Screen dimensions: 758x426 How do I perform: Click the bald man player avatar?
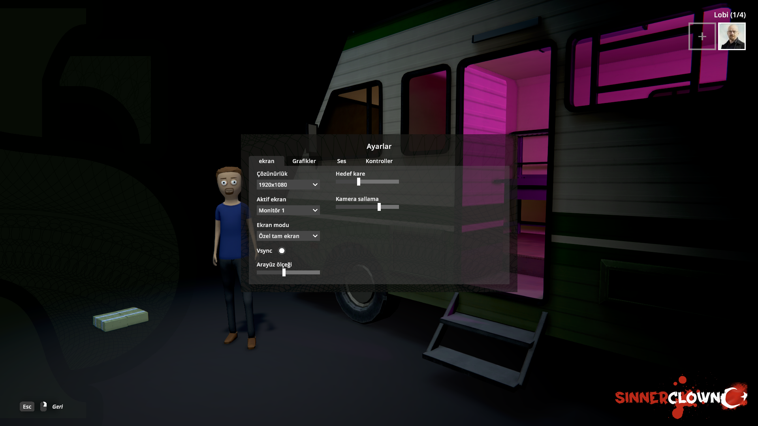[x=732, y=36]
